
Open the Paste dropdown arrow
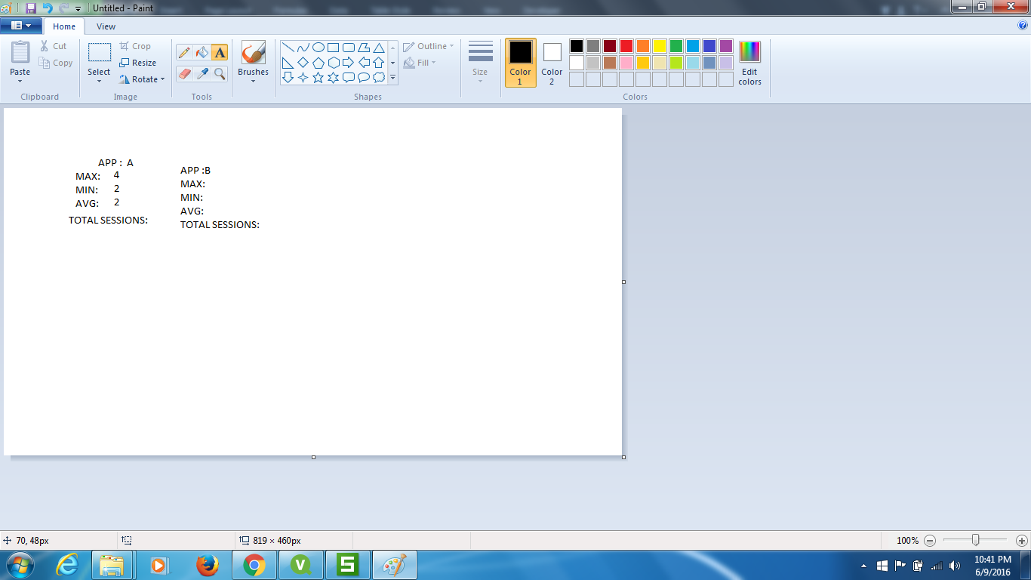pyautogui.click(x=20, y=82)
